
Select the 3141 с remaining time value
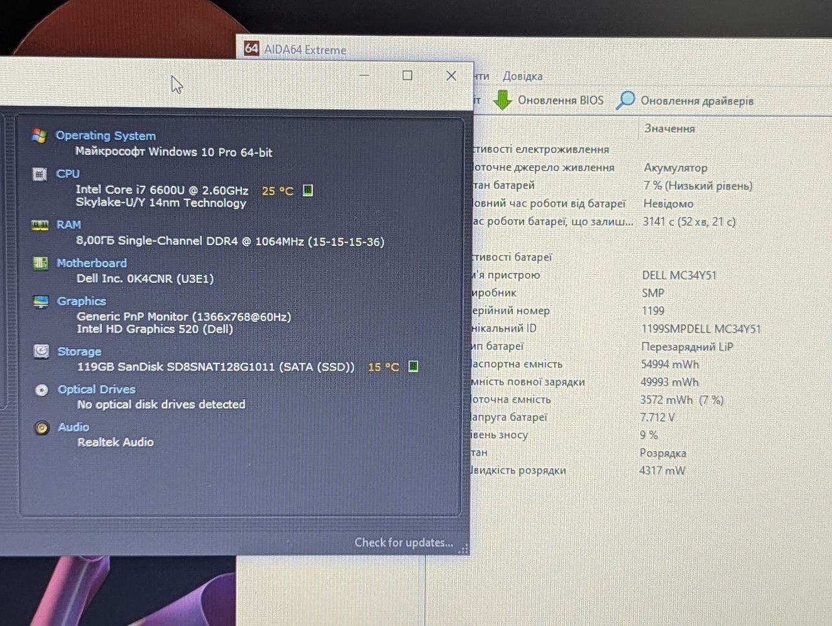[689, 222]
